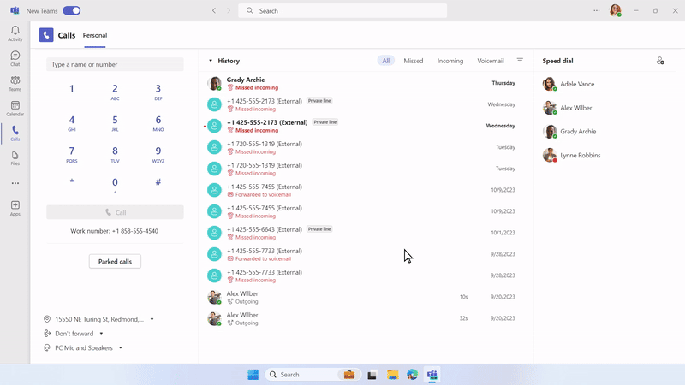Screen dimensions: 685x385
Task: Click the taskbar Search box
Action: [x=313, y=375]
